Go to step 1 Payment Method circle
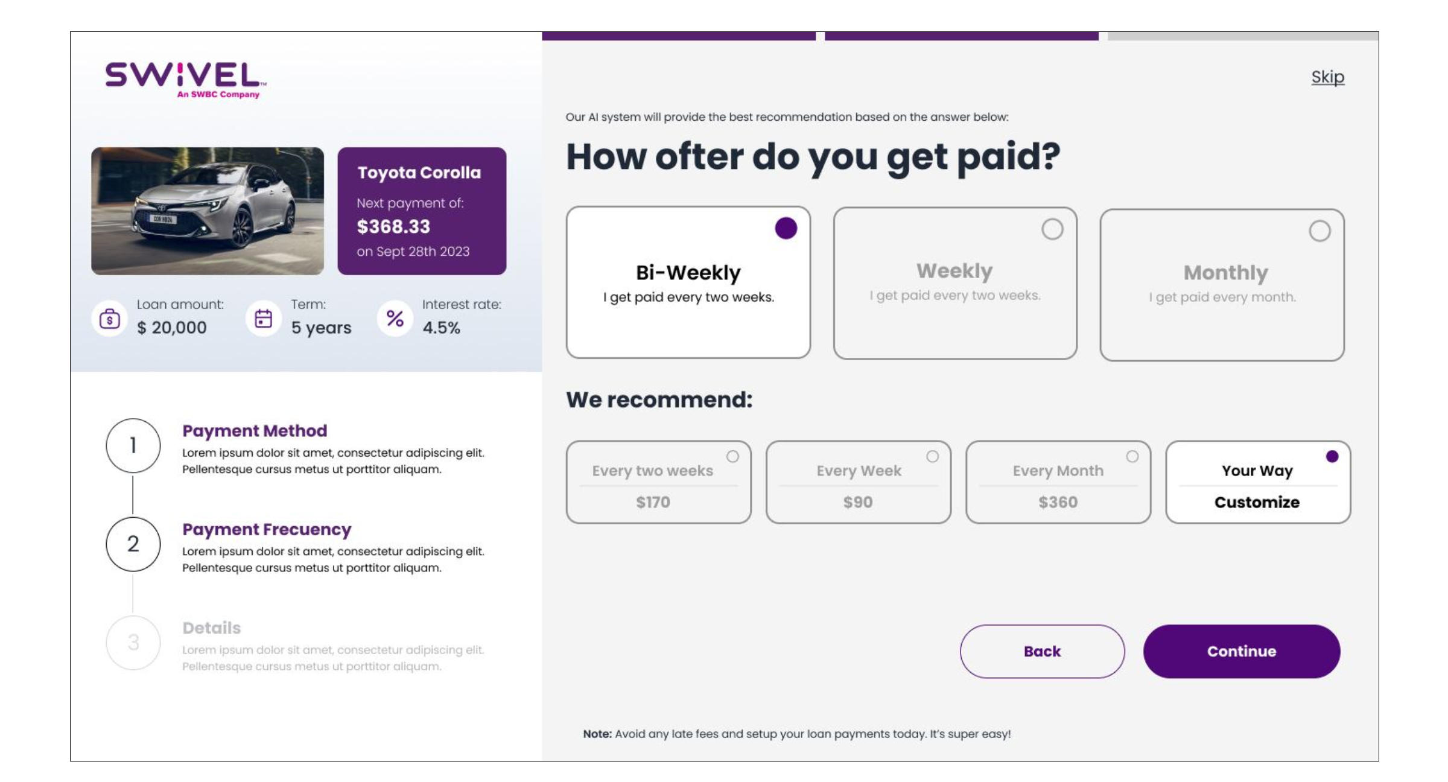Viewport: 1448px width, 782px height. click(x=133, y=445)
